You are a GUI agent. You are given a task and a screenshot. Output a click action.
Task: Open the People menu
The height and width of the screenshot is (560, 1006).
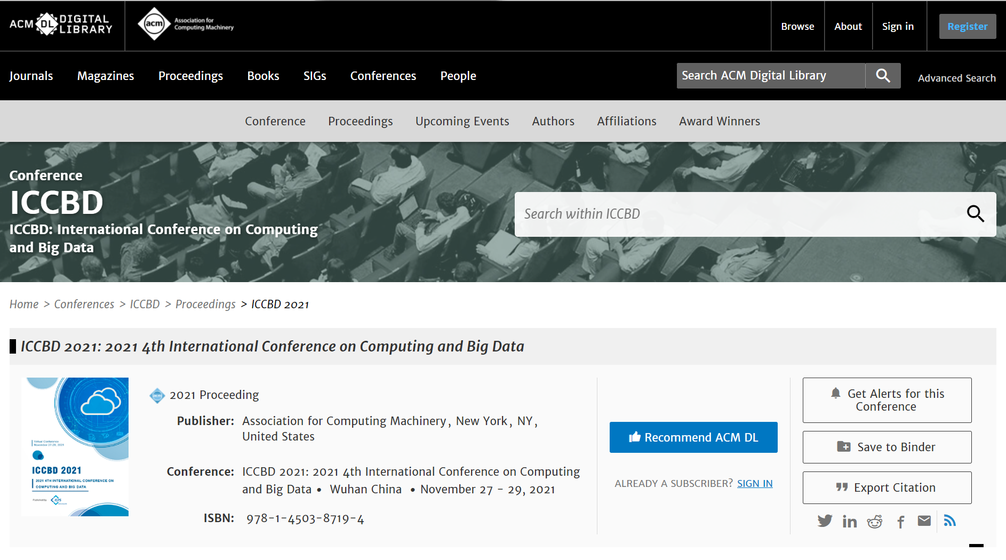pos(458,76)
